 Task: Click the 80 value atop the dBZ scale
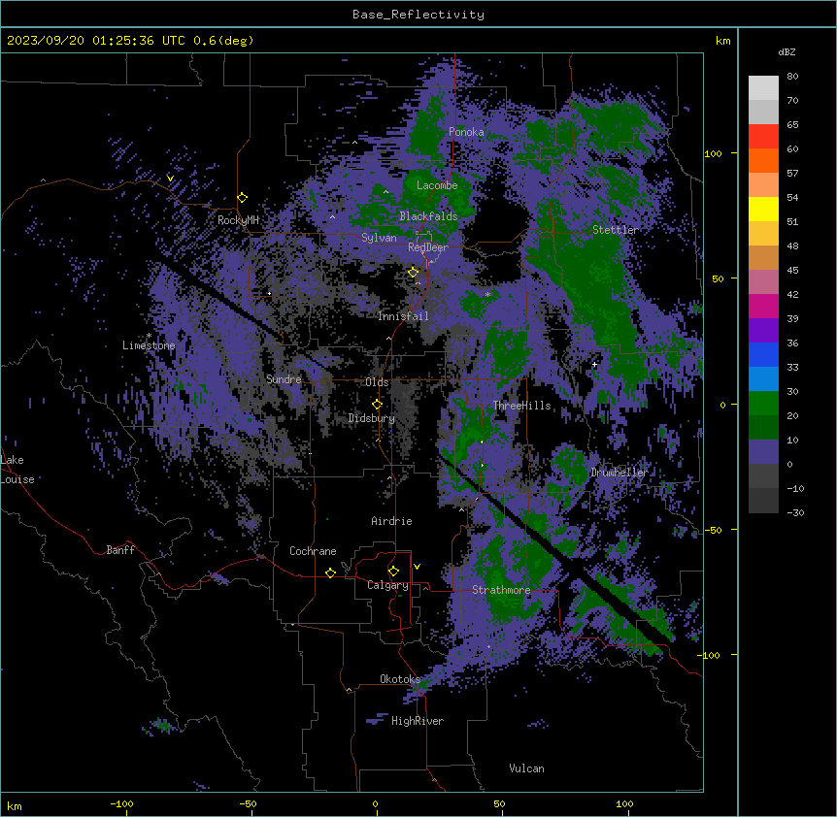pos(792,76)
